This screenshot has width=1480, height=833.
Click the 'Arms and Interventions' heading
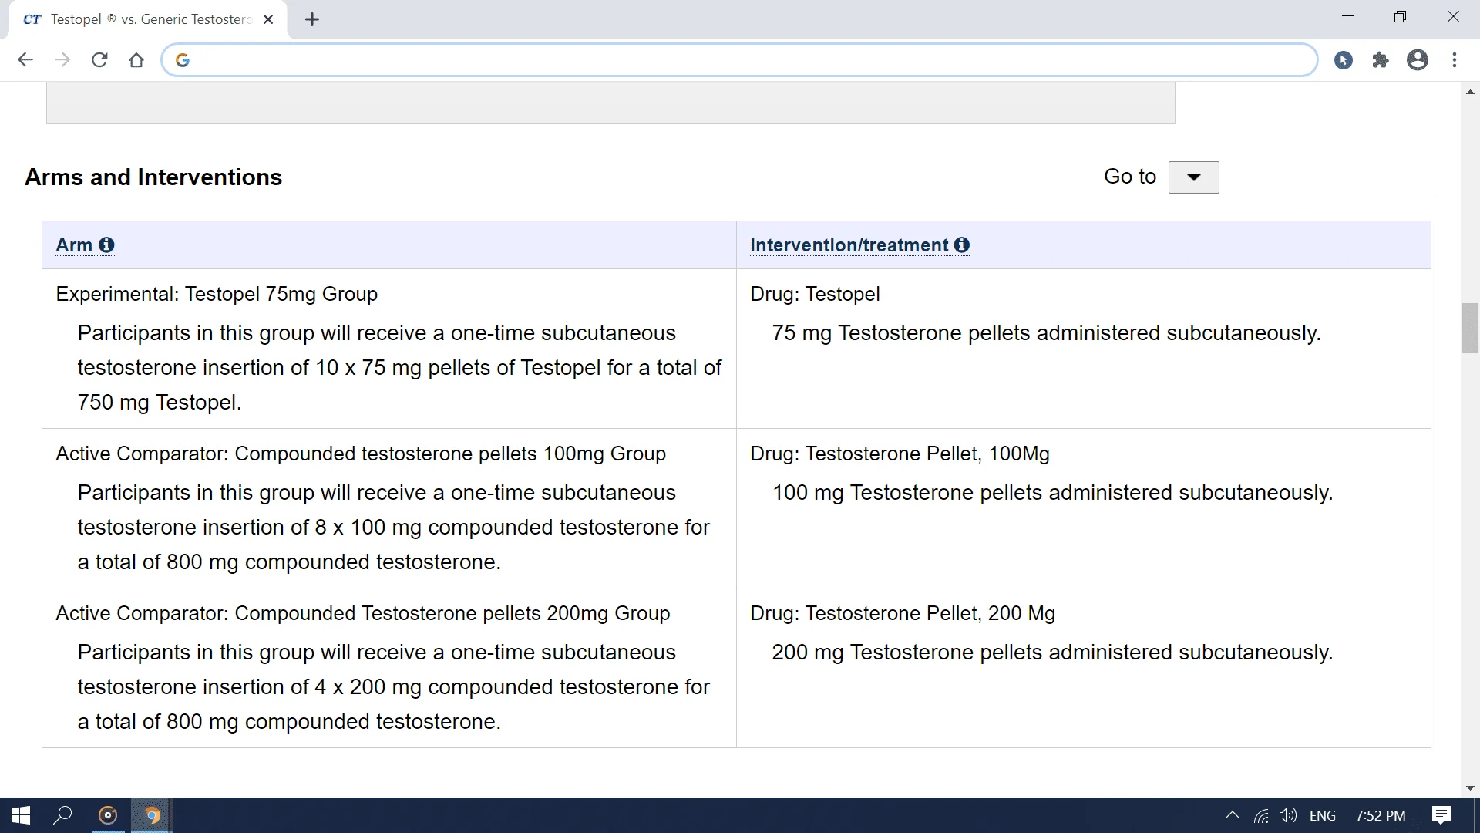(x=153, y=177)
